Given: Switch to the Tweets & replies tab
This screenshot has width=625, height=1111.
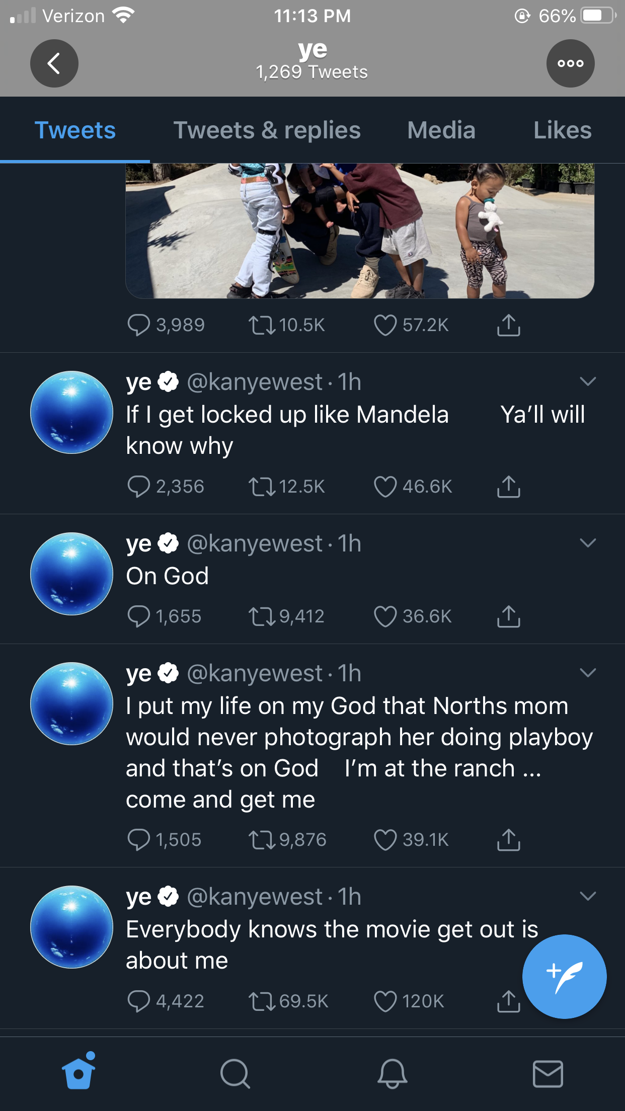Looking at the screenshot, I should click(267, 130).
